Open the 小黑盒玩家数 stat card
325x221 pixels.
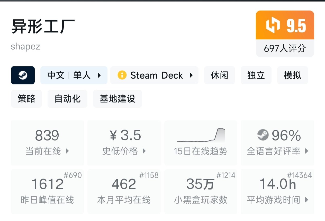pos(201,191)
